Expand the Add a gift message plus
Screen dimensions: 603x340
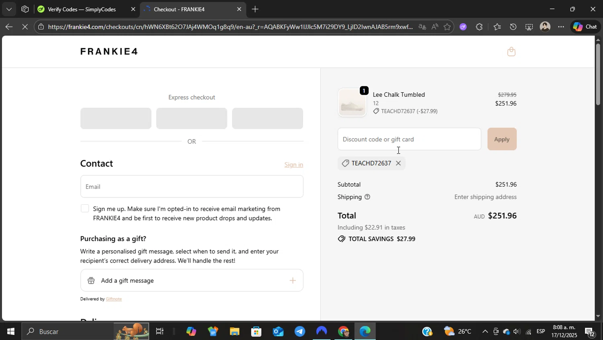tap(293, 281)
